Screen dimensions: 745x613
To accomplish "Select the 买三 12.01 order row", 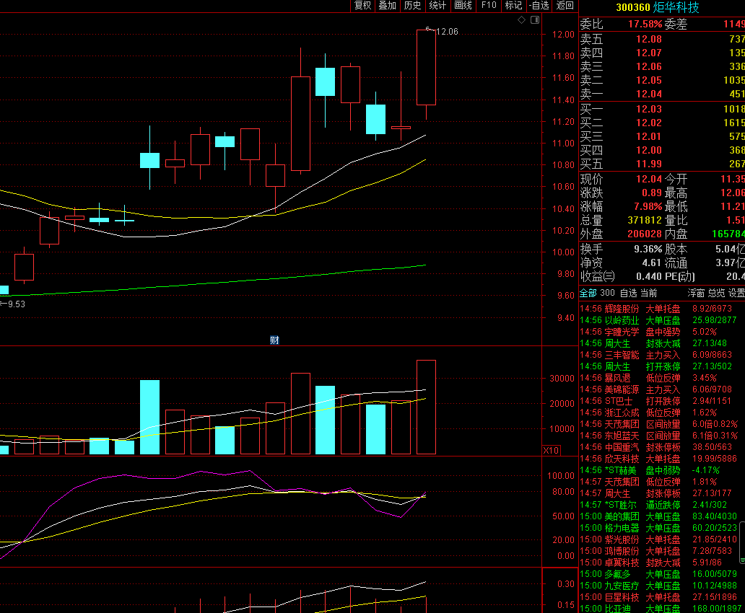I will click(x=662, y=137).
